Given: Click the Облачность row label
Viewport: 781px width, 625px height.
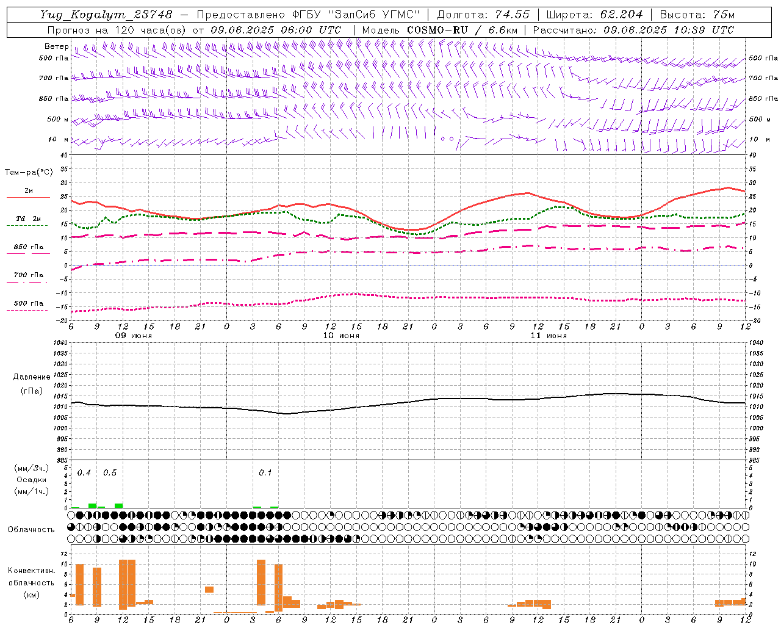Looking at the screenshot, I should click(31, 530).
